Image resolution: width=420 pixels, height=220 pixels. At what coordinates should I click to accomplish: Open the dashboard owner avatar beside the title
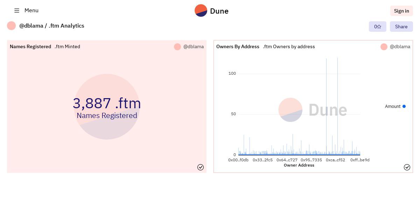[11, 26]
